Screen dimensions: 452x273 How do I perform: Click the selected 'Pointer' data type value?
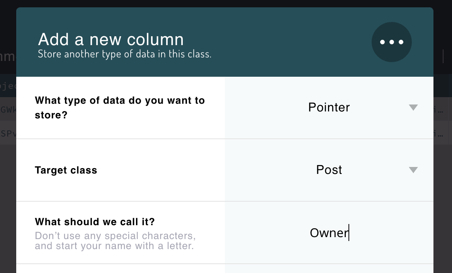[x=329, y=107]
